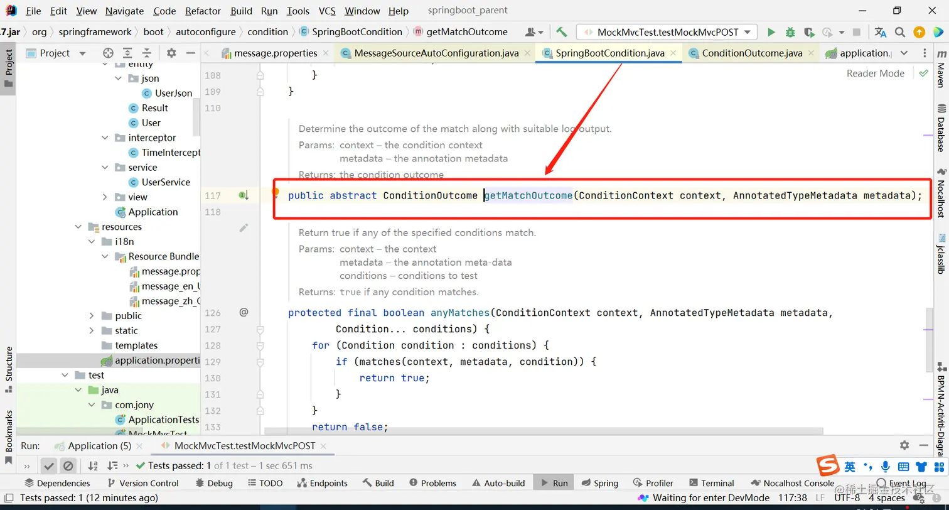Sort test results alphabetically
949x510 pixels.
(93, 466)
